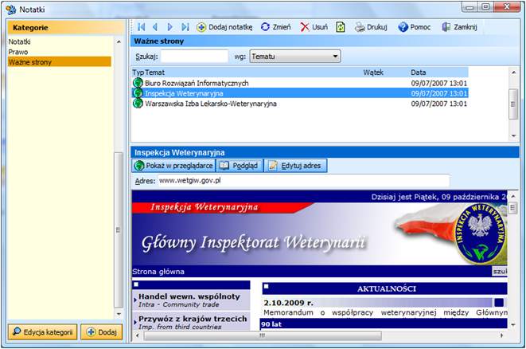Image resolution: width=526 pixels, height=349 pixels.
Task: Click the notes list scrollbar up arrow
Action: tap(513, 73)
